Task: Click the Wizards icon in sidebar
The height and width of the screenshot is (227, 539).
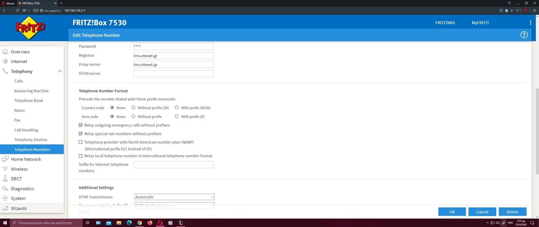Action: [5, 209]
